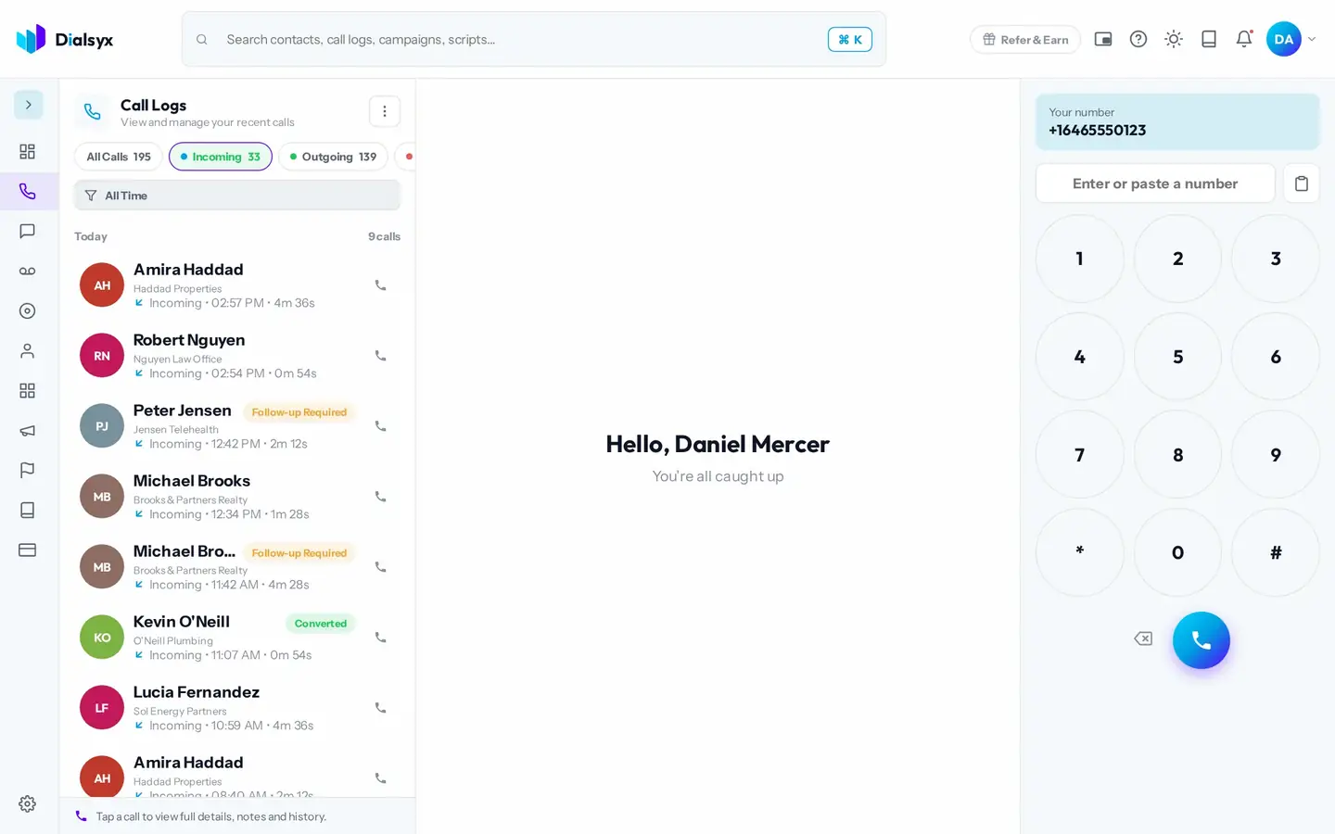Open the voicemail icon in the sidebar
The width and height of the screenshot is (1335, 834).
point(27,271)
